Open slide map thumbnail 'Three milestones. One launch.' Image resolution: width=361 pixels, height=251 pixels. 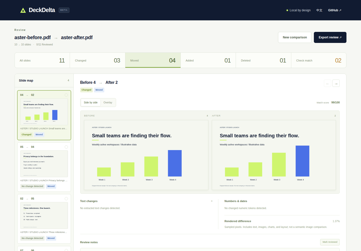tap(44, 216)
